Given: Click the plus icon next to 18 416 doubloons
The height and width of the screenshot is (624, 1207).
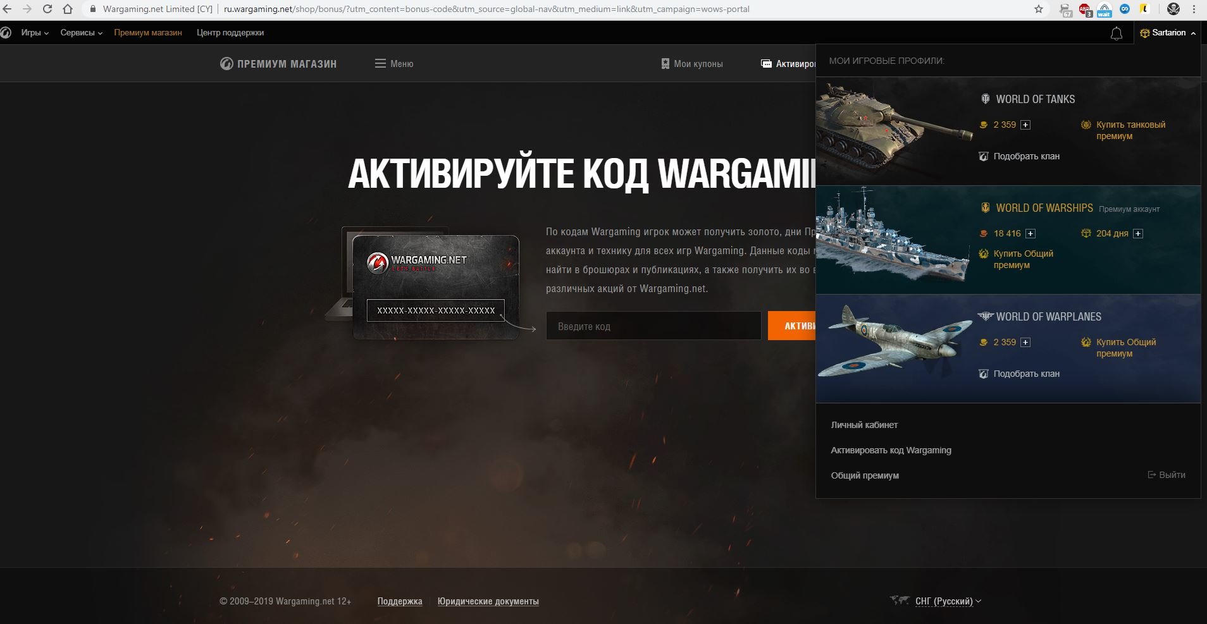Looking at the screenshot, I should pyautogui.click(x=1031, y=234).
